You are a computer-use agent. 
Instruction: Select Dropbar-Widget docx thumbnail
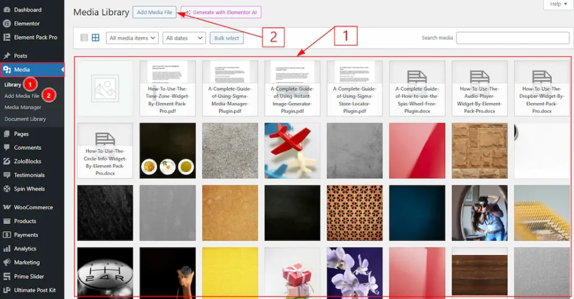[x=542, y=88]
